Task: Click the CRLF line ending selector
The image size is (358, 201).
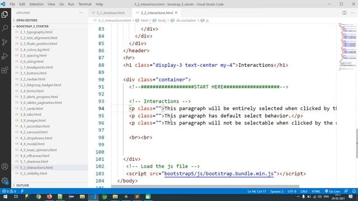Action: [x=304, y=191]
